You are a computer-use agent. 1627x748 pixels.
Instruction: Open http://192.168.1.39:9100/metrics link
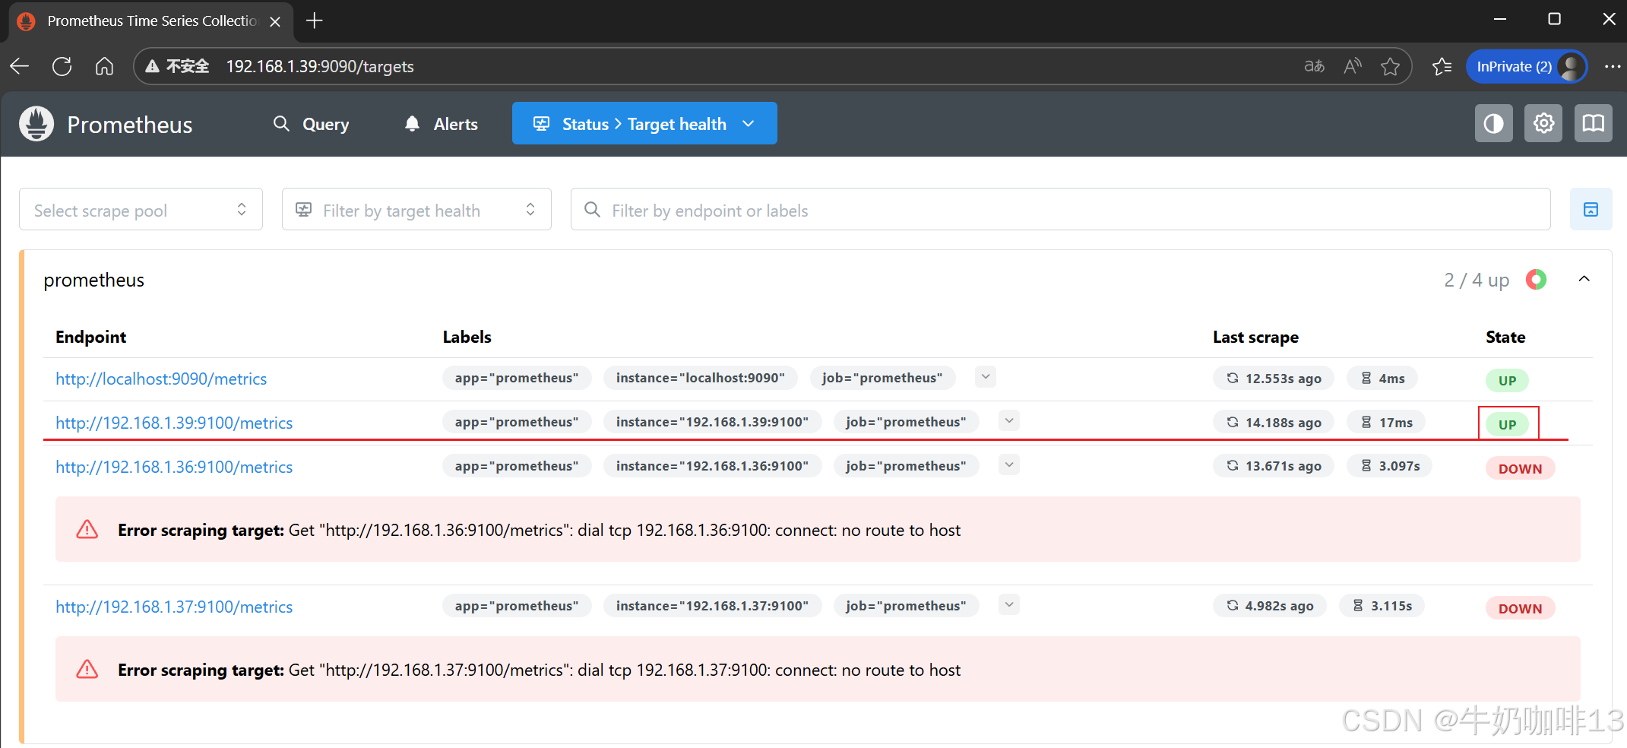(174, 423)
